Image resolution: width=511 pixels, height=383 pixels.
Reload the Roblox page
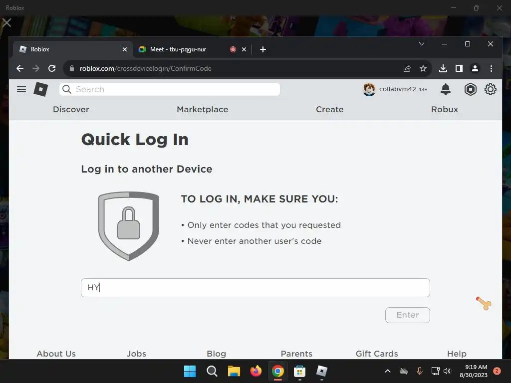point(52,68)
